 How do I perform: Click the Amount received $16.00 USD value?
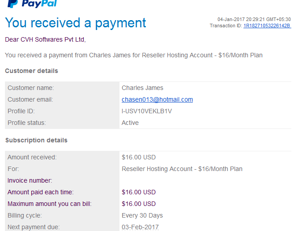tap(139, 157)
